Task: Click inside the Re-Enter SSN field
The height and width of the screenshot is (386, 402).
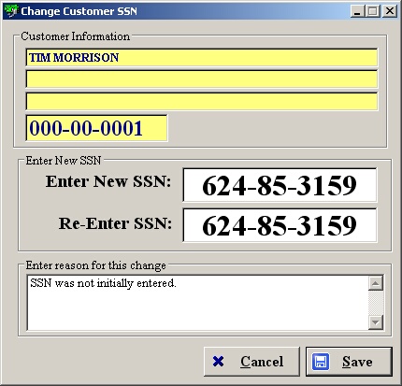Action: pyautogui.click(x=280, y=225)
